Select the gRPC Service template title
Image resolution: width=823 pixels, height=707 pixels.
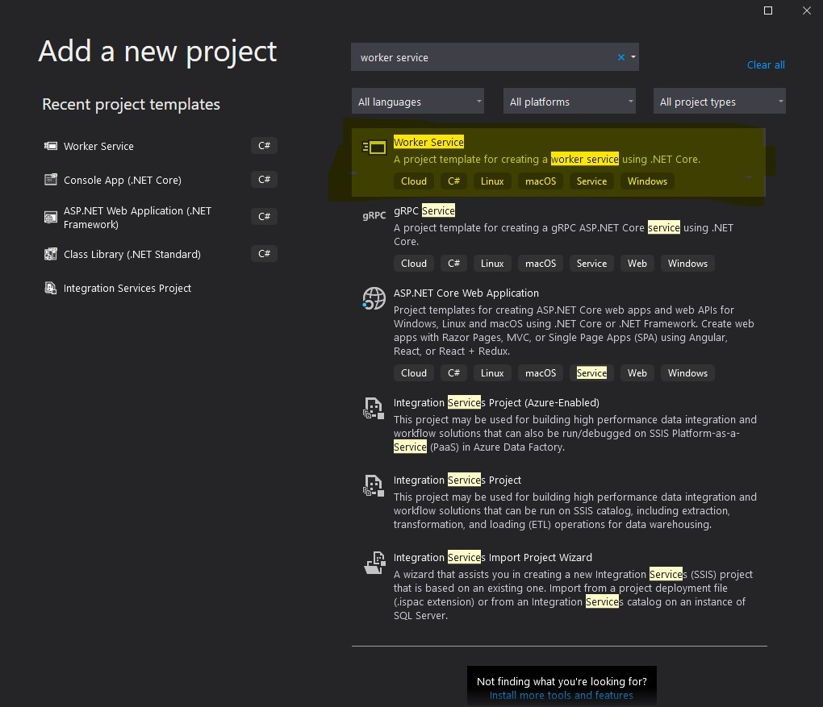pos(424,211)
